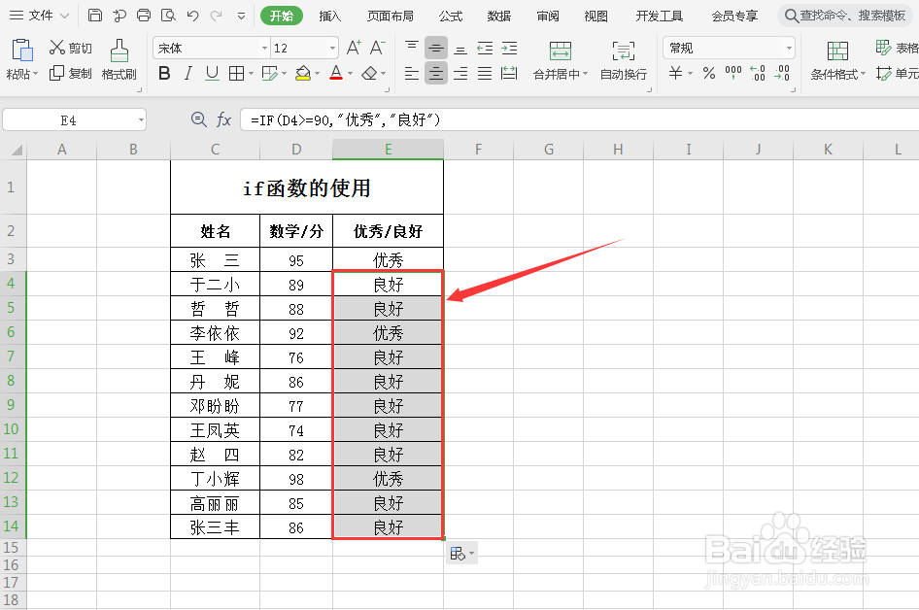Activate the Format Painter tool
Viewport: 919px width, 610px height.
[119, 60]
